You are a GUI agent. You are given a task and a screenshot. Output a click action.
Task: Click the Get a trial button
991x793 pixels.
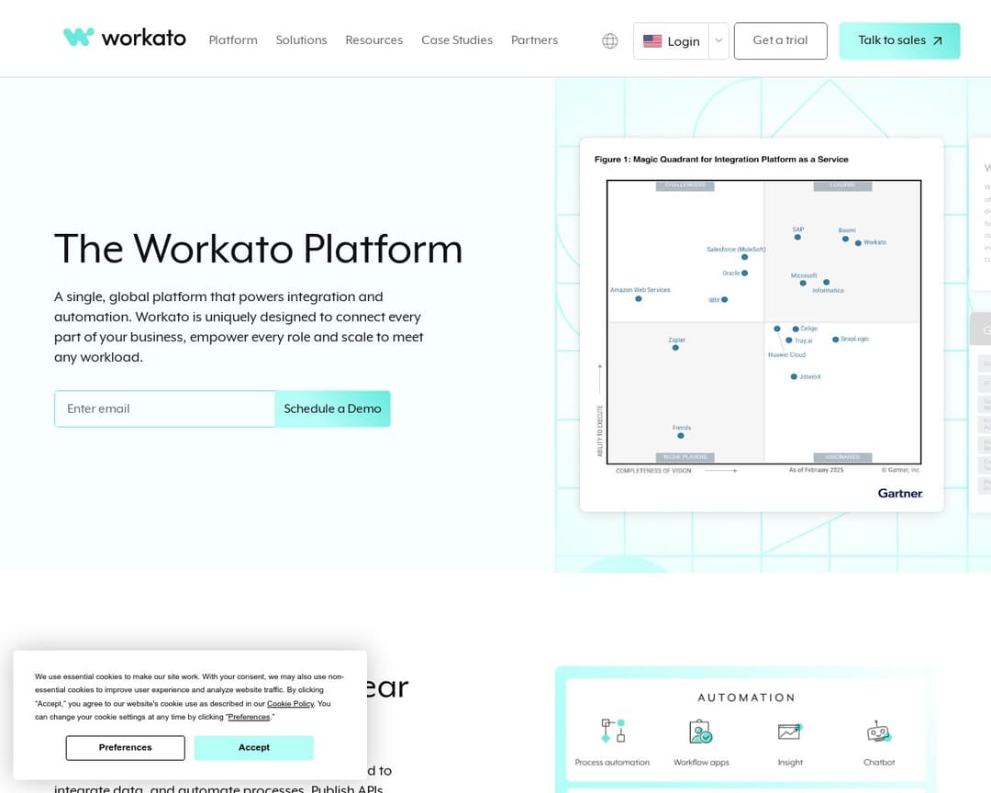pos(780,40)
